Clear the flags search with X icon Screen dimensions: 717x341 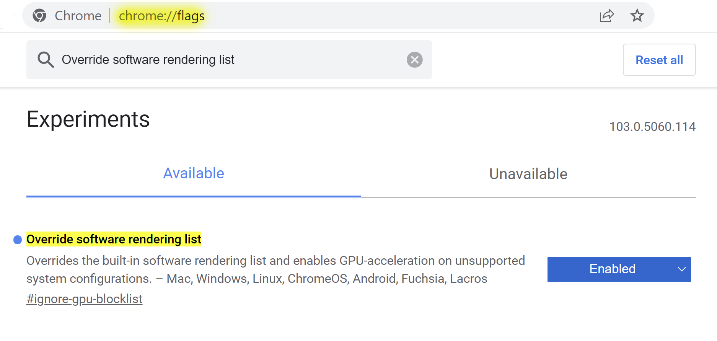(414, 60)
